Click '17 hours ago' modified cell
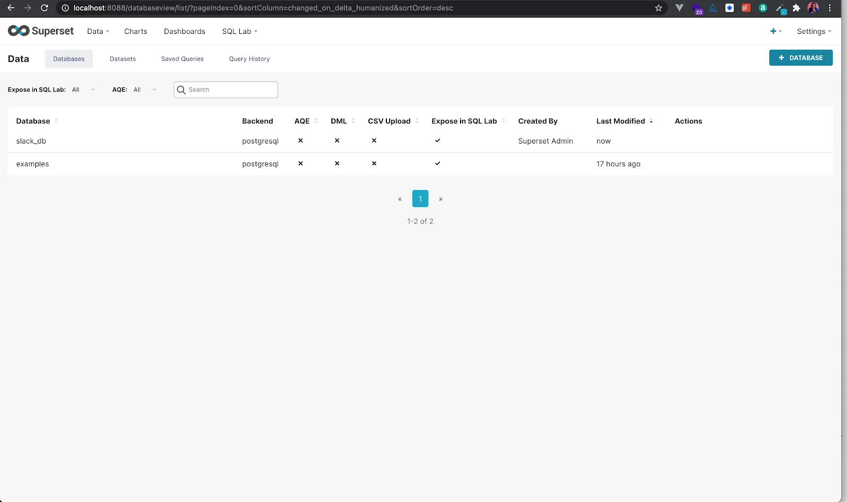The height and width of the screenshot is (502, 847). tap(618, 164)
